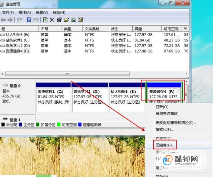Sort by the 文件系统 column header
Viewport: 213px width, 177px height.
(x=96, y=29)
